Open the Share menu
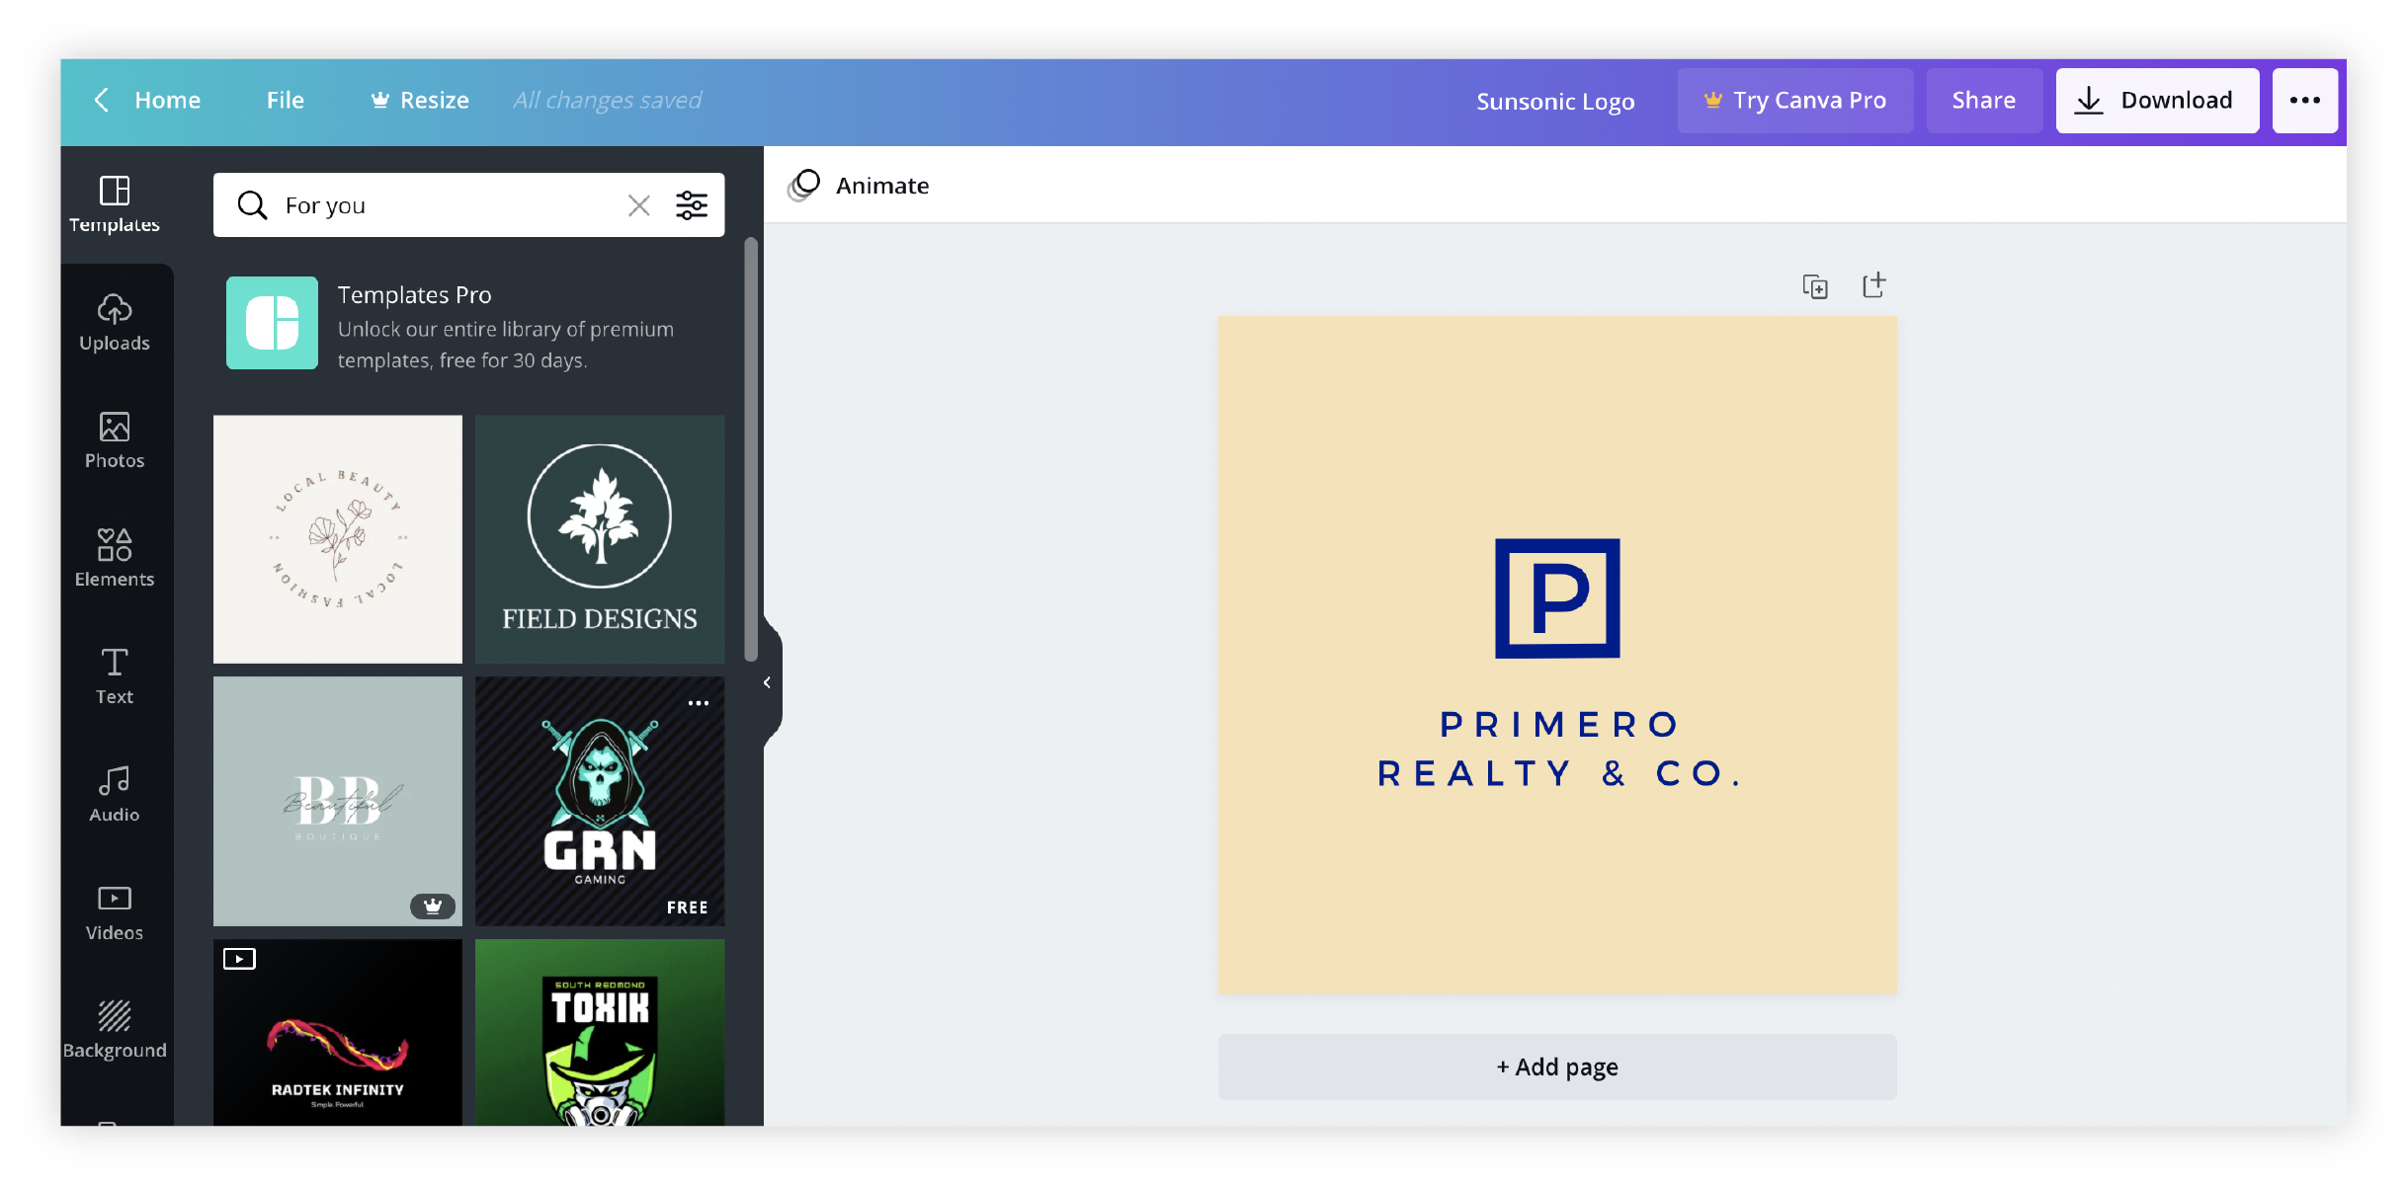This screenshot has width=2407, height=1185. click(1983, 100)
